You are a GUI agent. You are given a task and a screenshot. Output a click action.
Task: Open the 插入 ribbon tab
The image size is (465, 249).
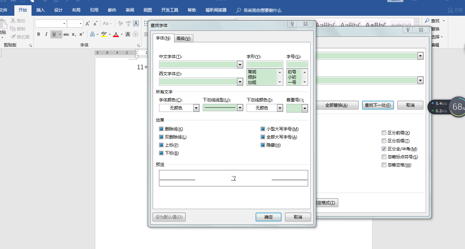(x=40, y=10)
